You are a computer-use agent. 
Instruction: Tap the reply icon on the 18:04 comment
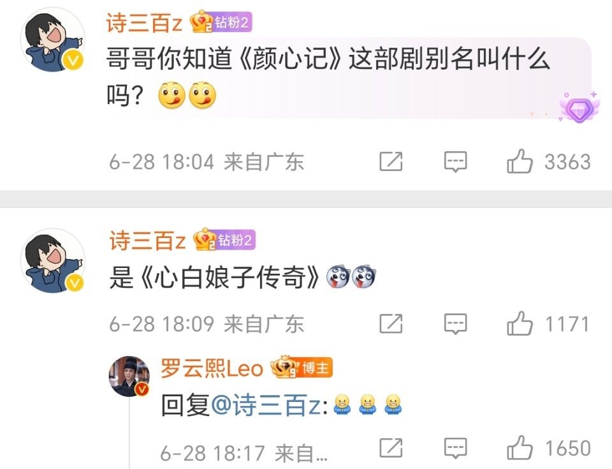455,161
